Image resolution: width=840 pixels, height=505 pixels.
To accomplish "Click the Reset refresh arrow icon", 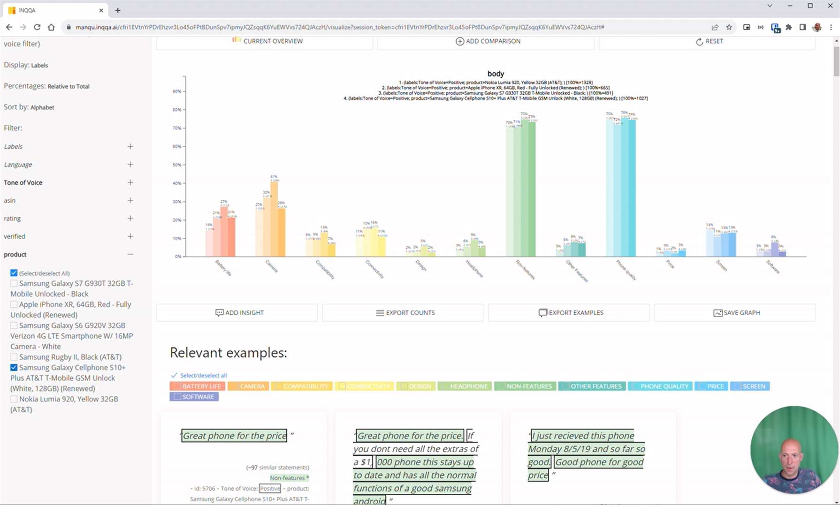I will point(699,41).
